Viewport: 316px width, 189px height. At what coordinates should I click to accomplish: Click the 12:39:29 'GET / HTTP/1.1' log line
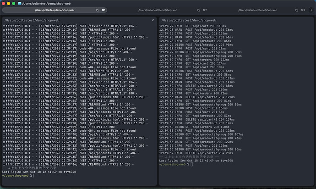pos(60,127)
